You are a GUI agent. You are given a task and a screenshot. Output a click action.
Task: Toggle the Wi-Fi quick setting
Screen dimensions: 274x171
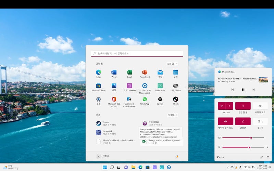(x=222, y=106)
